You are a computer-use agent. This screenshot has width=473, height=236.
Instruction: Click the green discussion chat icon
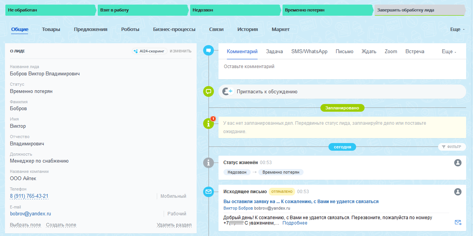tap(209, 91)
